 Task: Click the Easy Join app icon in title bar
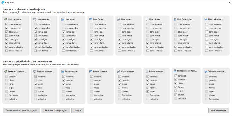3,3
